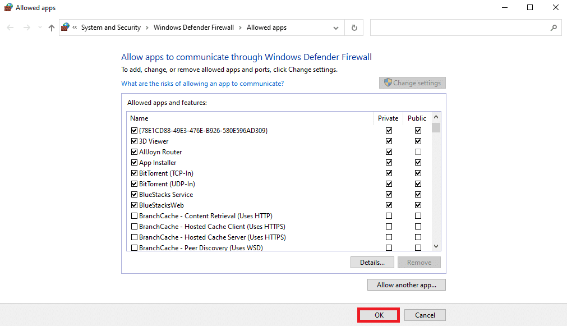Click the Public column header

pyautogui.click(x=417, y=118)
